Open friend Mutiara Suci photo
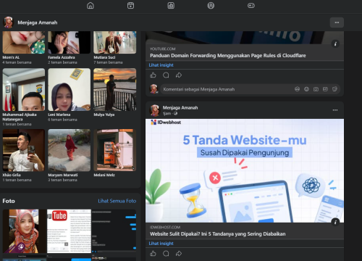Screen dimensions: 362x261 (115, 42)
